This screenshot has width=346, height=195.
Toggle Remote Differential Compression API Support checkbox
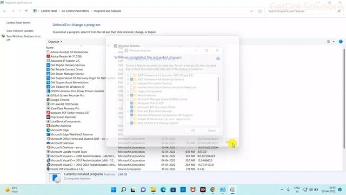tap(132, 115)
